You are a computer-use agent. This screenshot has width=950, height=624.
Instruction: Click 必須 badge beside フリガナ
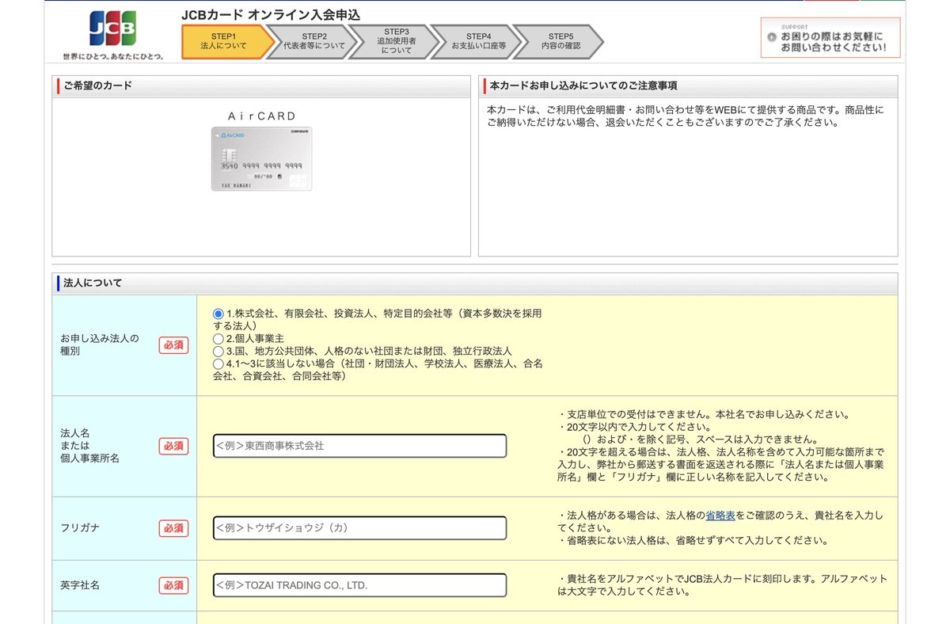(x=173, y=528)
